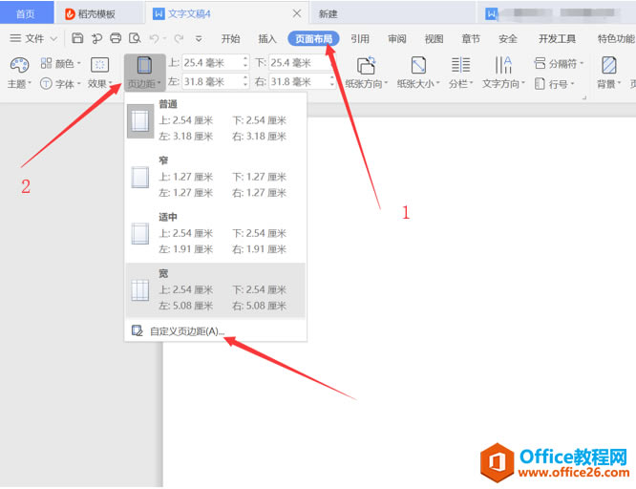Image resolution: width=636 pixels, height=489 pixels.
Task: Open the 主题 theme palette icon
Action: [x=19, y=73]
